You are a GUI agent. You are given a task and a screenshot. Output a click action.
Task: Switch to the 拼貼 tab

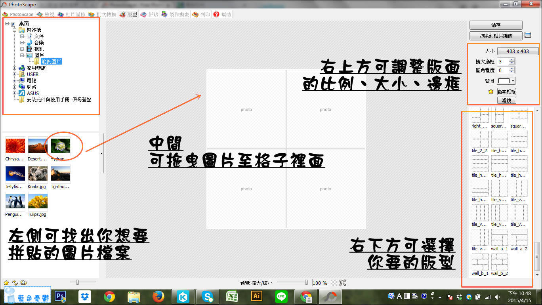point(149,14)
